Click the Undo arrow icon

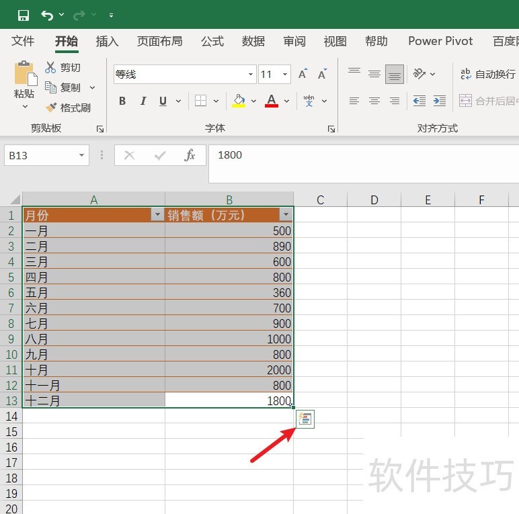coord(46,15)
